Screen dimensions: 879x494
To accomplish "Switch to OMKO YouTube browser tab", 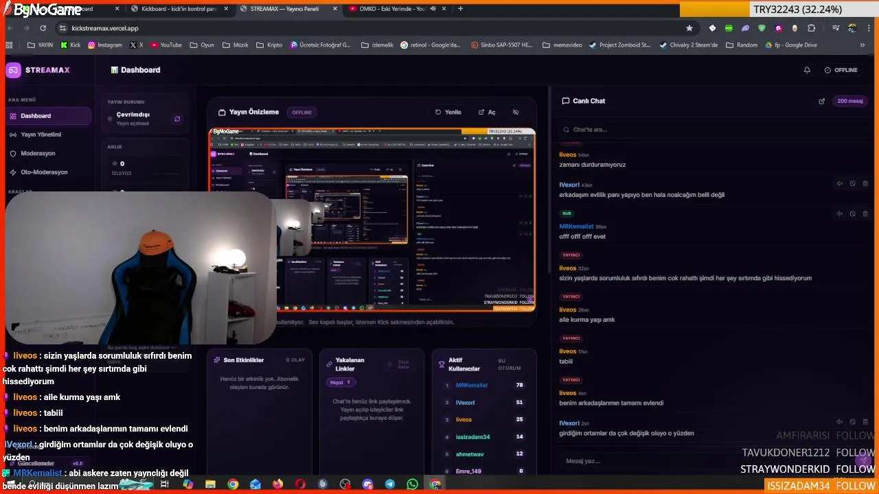I will click(398, 9).
